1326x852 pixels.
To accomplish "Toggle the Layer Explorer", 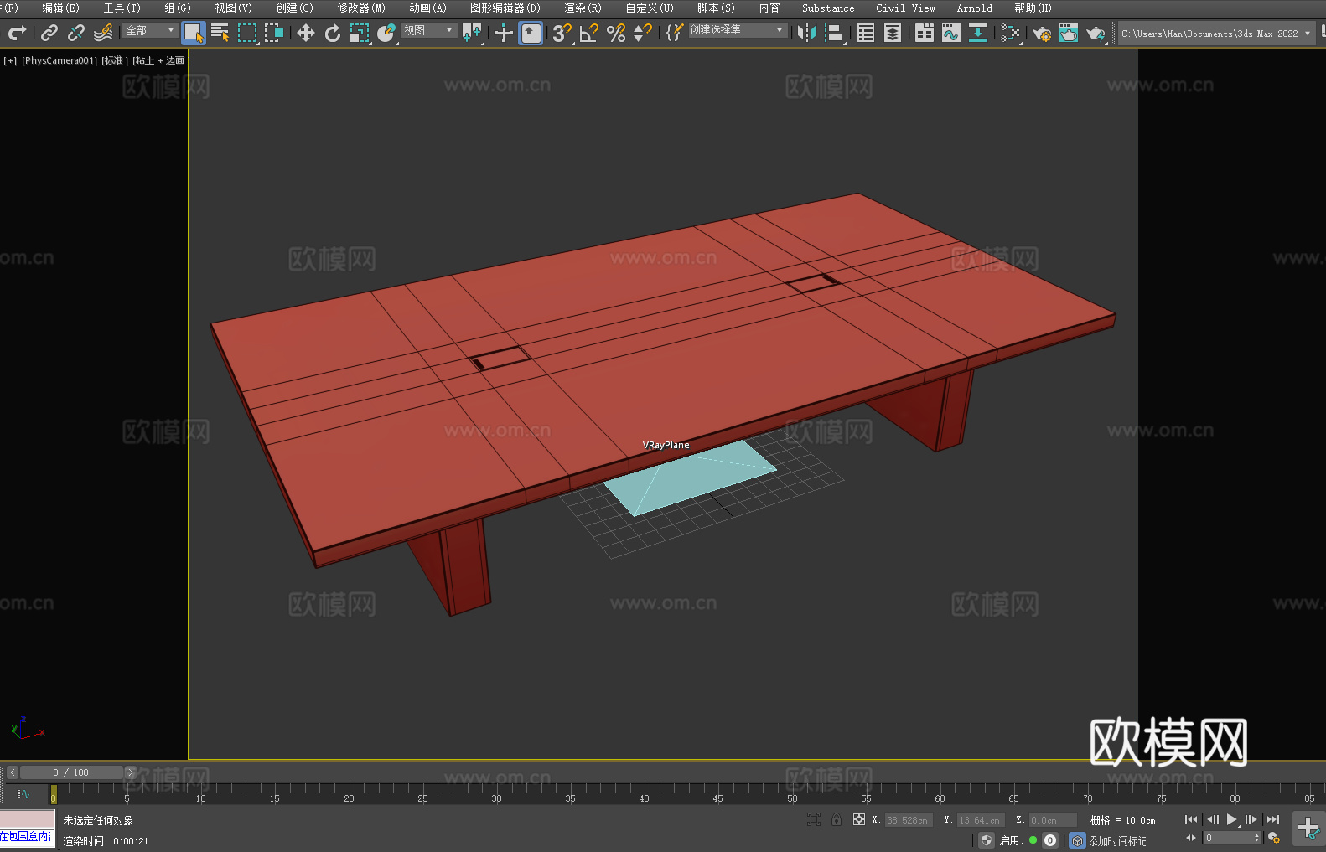I will [x=893, y=33].
